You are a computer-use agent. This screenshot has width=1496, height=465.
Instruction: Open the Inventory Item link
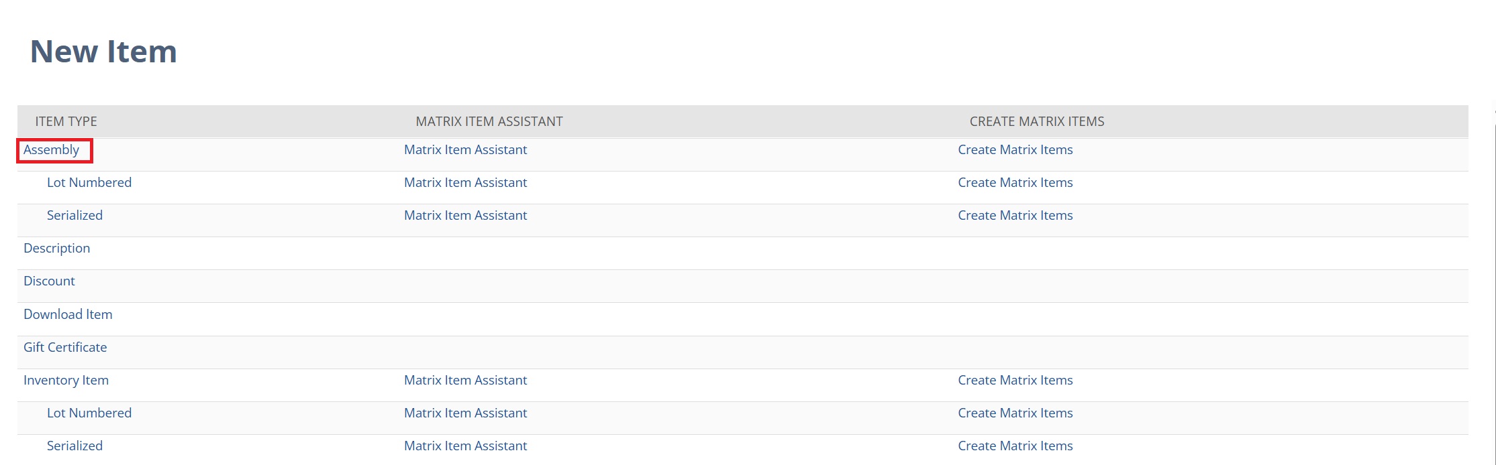(x=66, y=381)
